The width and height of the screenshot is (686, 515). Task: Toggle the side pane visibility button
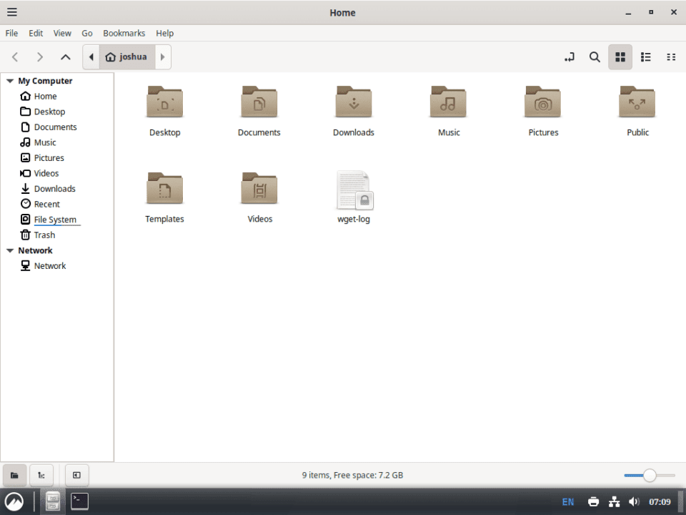(76, 475)
